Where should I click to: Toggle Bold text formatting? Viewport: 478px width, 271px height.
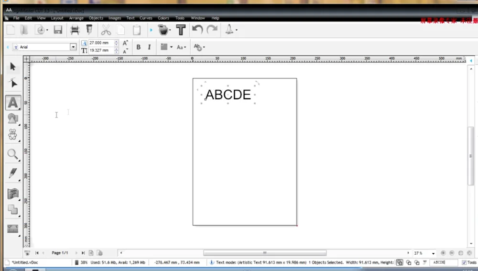click(x=139, y=47)
